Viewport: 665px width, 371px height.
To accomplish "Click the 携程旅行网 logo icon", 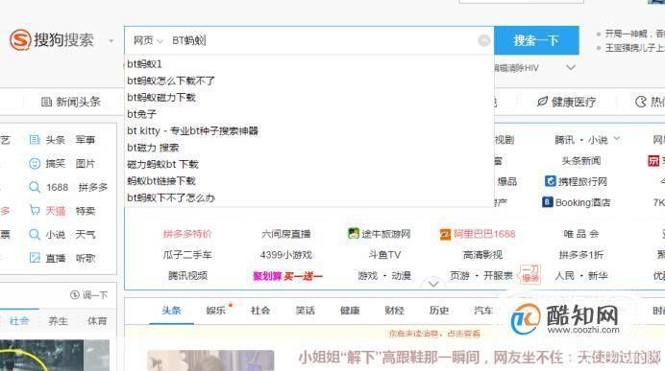I will coord(550,181).
